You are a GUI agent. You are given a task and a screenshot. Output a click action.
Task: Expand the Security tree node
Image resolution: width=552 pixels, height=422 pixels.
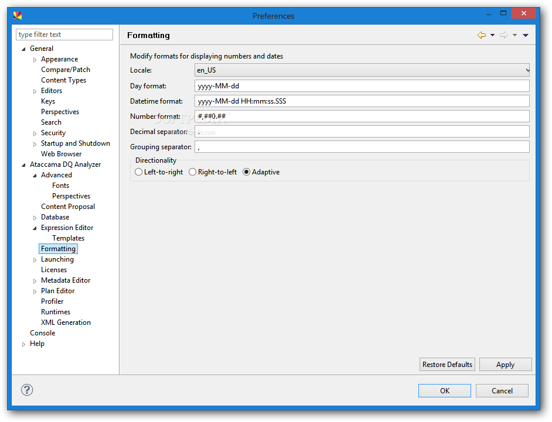[x=35, y=133]
